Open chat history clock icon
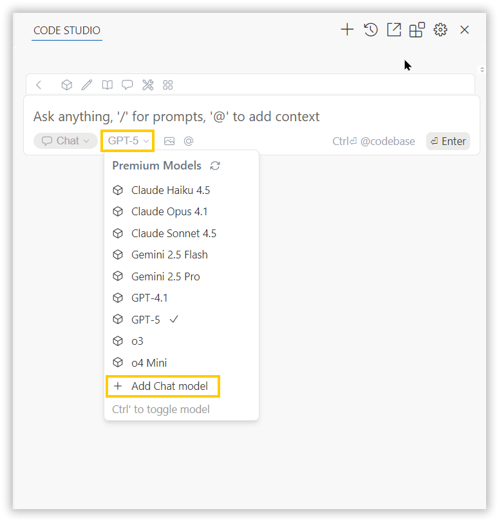The image size is (499, 522). [x=370, y=30]
